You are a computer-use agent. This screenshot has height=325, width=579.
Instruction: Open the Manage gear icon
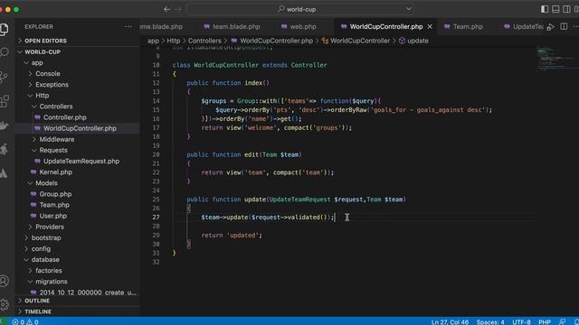pos(4,304)
